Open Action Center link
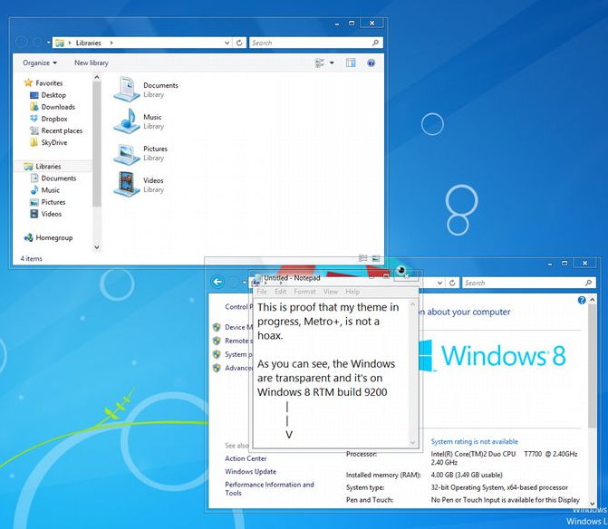 pyautogui.click(x=246, y=458)
